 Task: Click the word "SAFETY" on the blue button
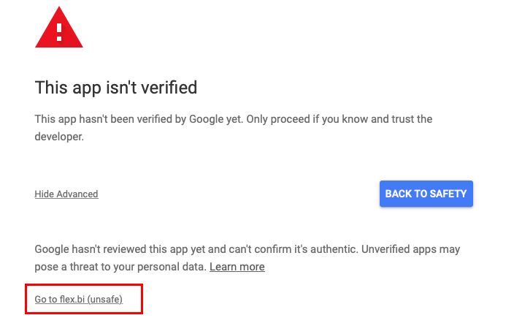pyautogui.click(x=445, y=194)
